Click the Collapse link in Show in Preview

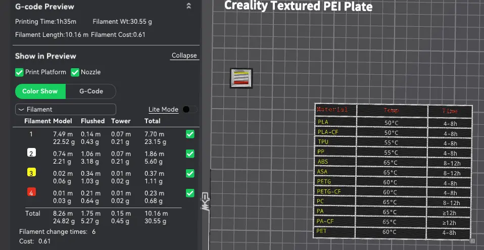(x=184, y=56)
